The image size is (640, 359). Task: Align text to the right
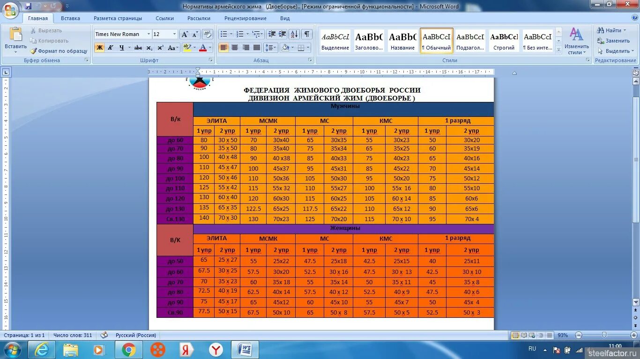click(246, 48)
